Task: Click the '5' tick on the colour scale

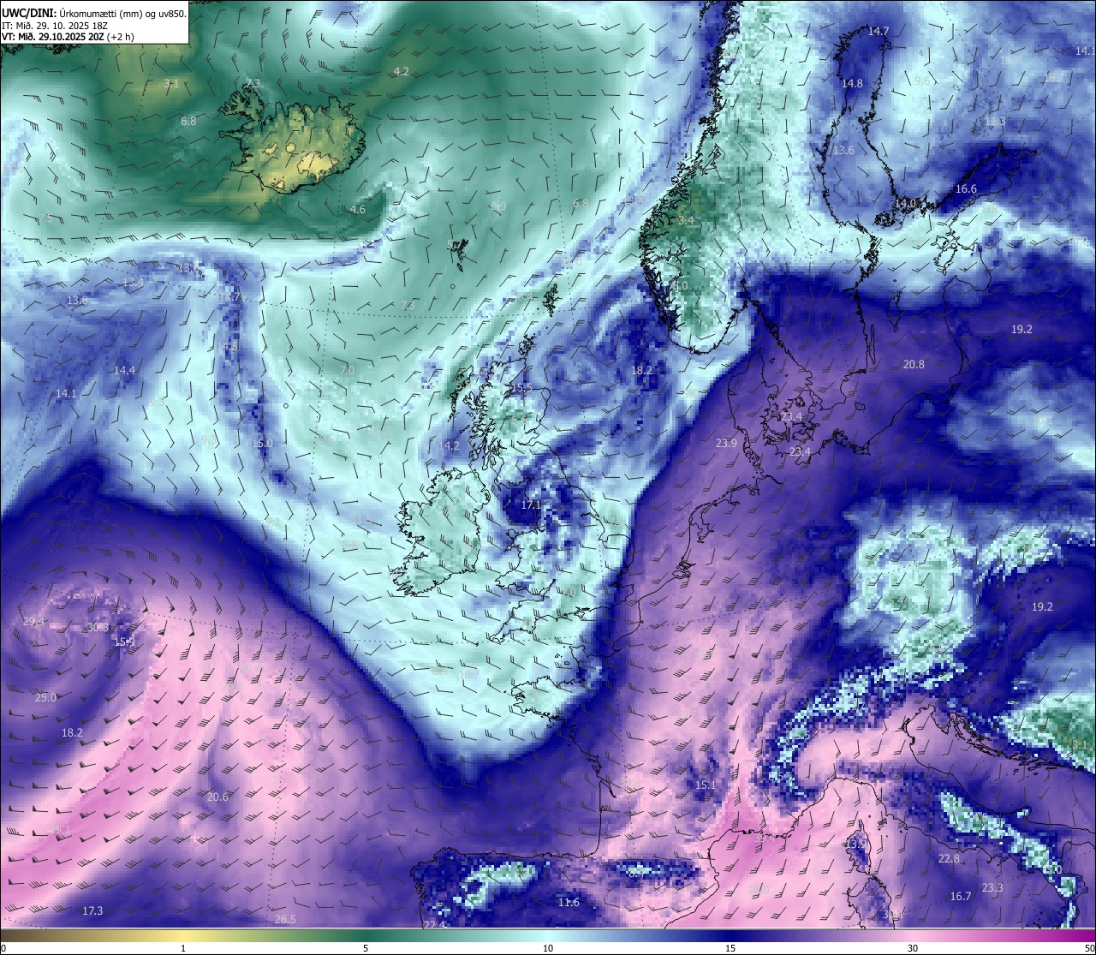Action: (366, 948)
